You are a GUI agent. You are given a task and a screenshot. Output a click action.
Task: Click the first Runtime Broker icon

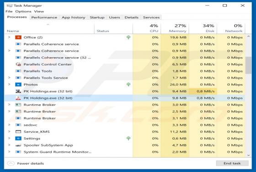(x=18, y=105)
